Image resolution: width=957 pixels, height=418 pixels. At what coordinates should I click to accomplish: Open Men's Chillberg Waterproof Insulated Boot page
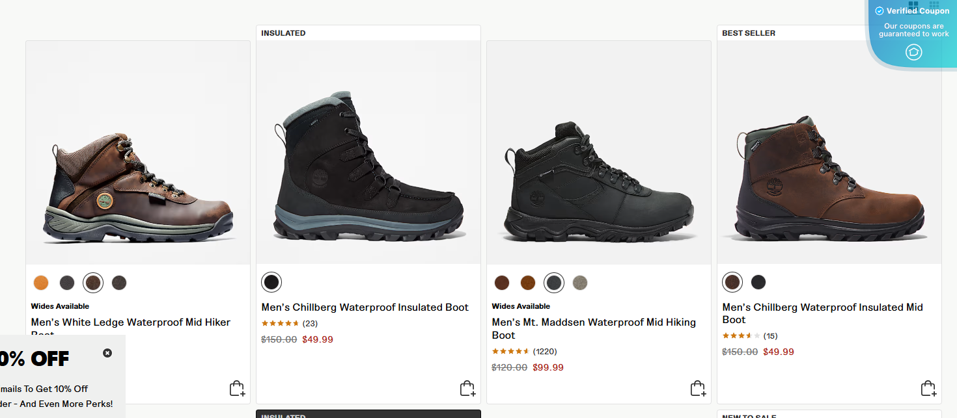(x=363, y=307)
